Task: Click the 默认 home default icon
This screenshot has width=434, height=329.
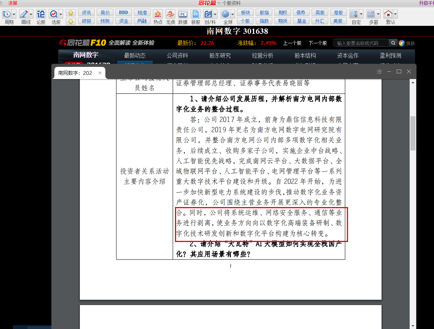Action: click(x=388, y=14)
